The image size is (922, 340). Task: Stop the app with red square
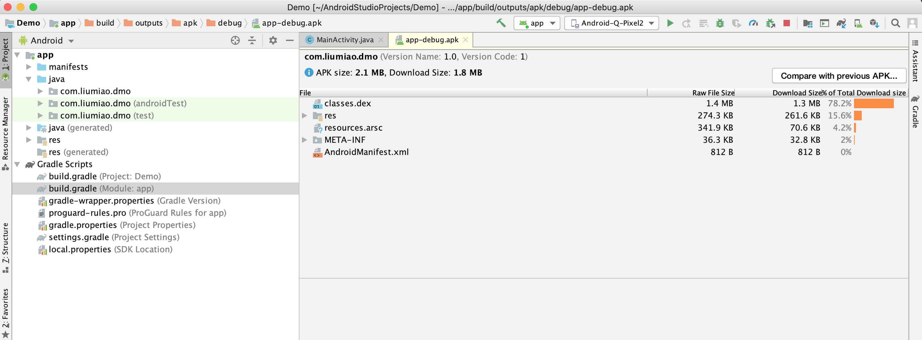[786, 23]
